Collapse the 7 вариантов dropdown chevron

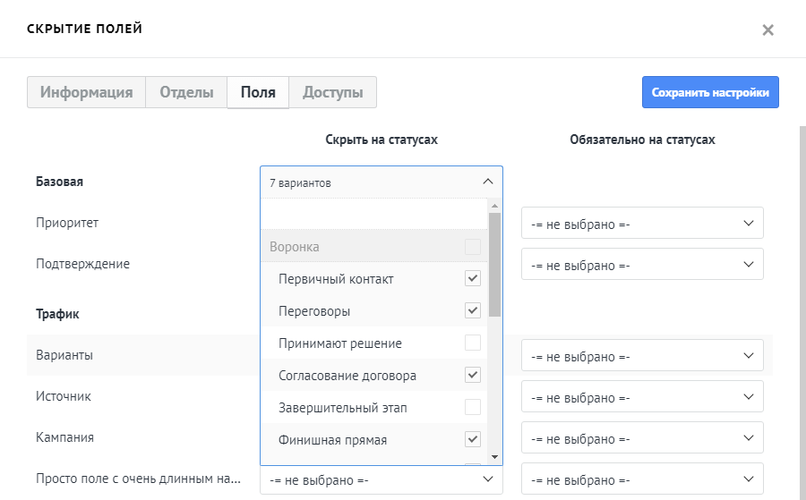[x=488, y=182]
